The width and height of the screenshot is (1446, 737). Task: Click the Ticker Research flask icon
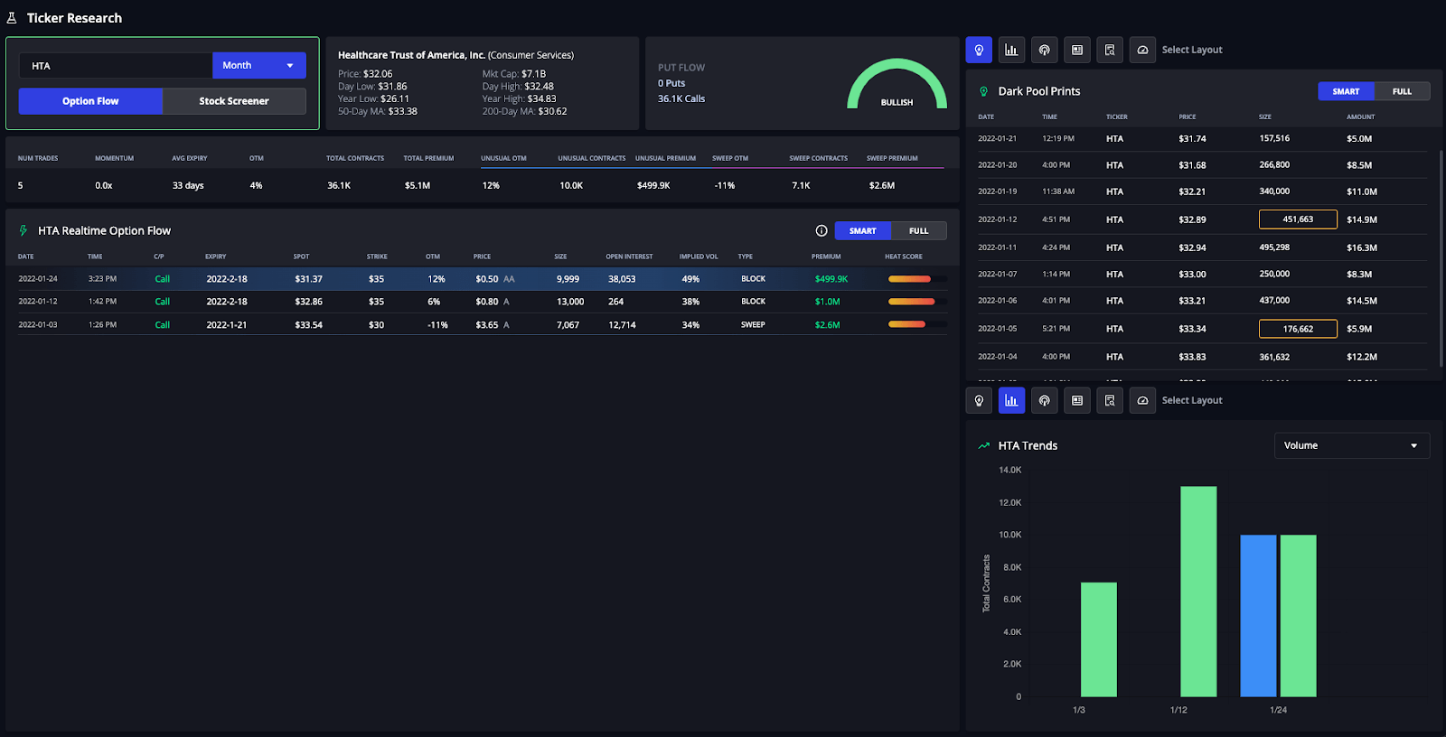pyautogui.click(x=12, y=18)
